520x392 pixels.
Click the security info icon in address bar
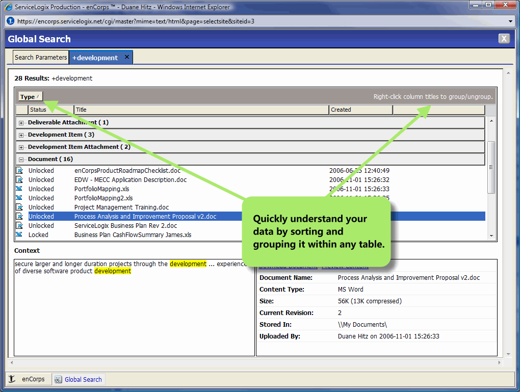pos(11,21)
